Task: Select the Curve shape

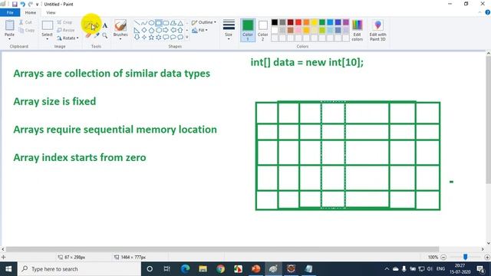Action: click(144, 23)
